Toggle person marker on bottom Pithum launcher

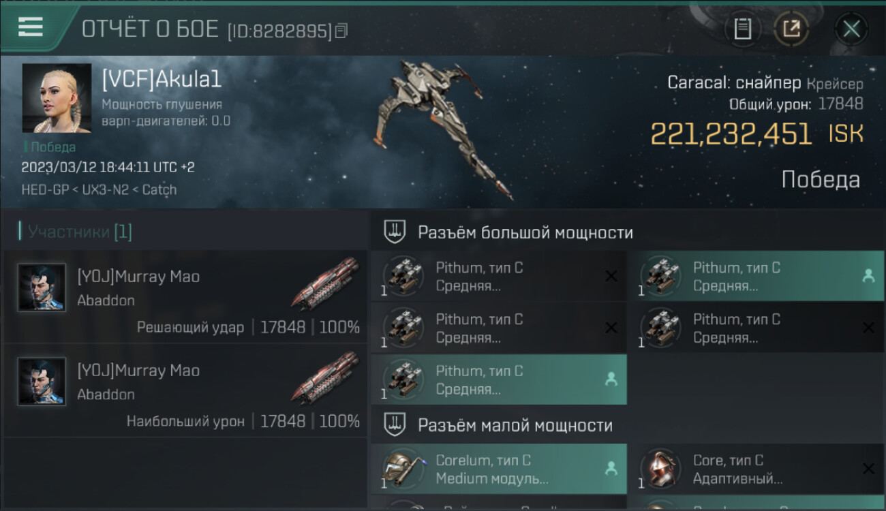click(611, 380)
